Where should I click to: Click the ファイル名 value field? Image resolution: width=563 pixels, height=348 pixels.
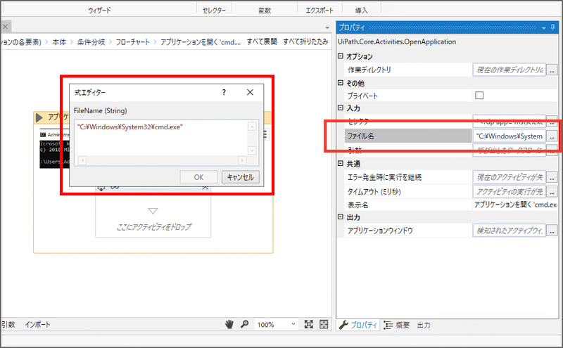(509, 136)
